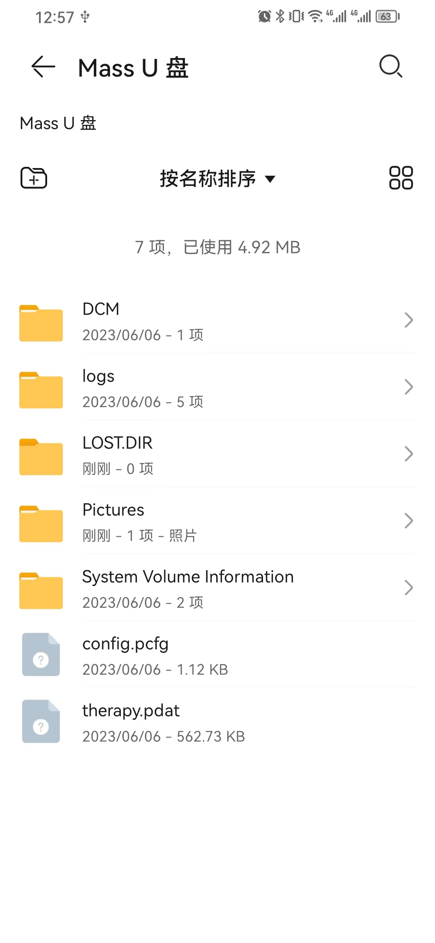Tap the Pictures folder icon
The height and width of the screenshot is (943, 435).
point(41,524)
